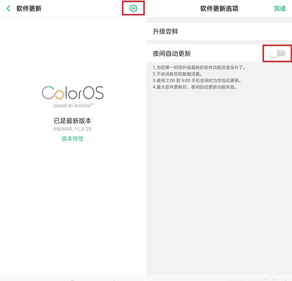Image resolution: width=292 pixels, height=281 pixels.
Task: Open the 升级尝鲜 option
Action: 219,31
